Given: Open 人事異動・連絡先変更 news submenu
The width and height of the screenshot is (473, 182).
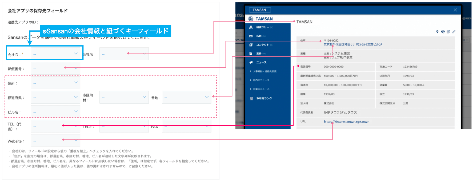Looking at the screenshot, I should [x=264, y=71].
